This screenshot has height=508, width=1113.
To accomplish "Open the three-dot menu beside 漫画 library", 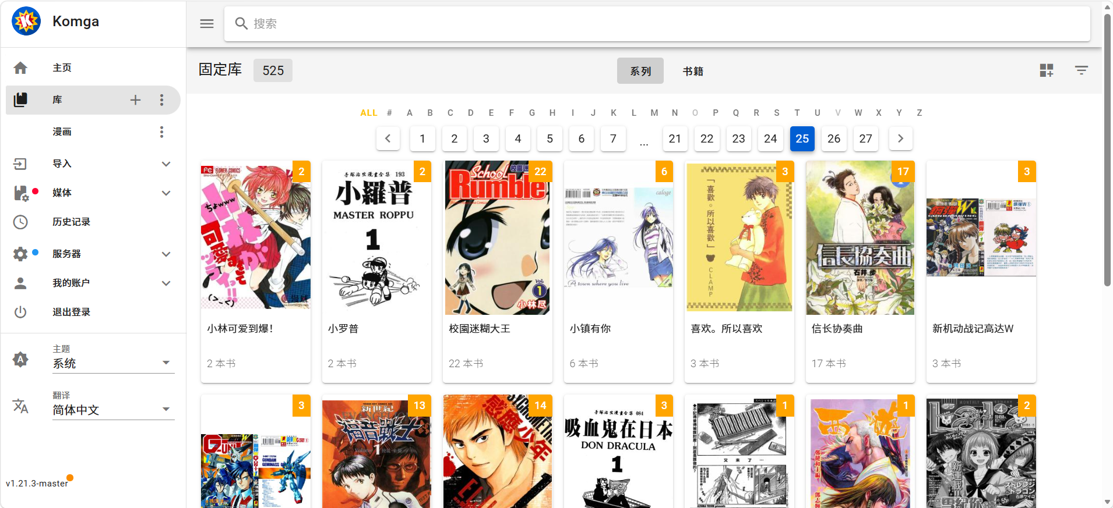I will 161,132.
